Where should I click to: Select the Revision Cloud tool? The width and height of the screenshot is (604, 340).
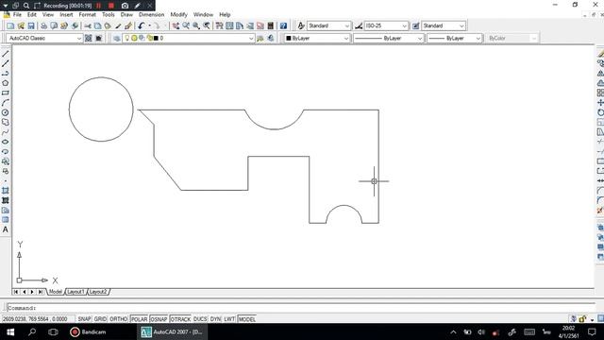(x=6, y=122)
